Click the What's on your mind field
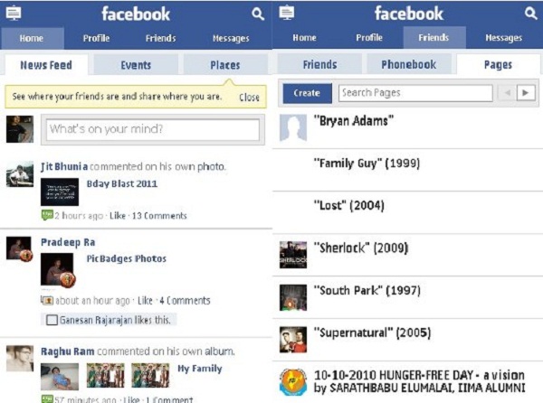The image size is (543, 403). click(153, 129)
